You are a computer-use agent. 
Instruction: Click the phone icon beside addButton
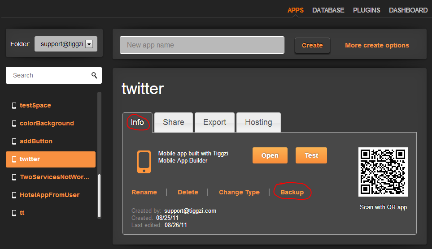pyautogui.click(x=13, y=142)
